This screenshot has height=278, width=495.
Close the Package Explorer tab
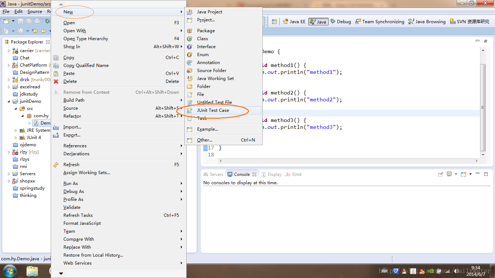tap(48, 42)
